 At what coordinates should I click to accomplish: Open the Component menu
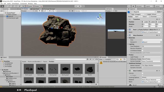pos(23,4)
